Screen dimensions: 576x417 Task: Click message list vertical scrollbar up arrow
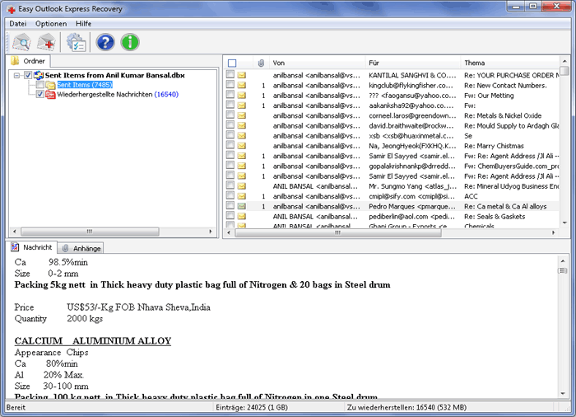(564, 61)
